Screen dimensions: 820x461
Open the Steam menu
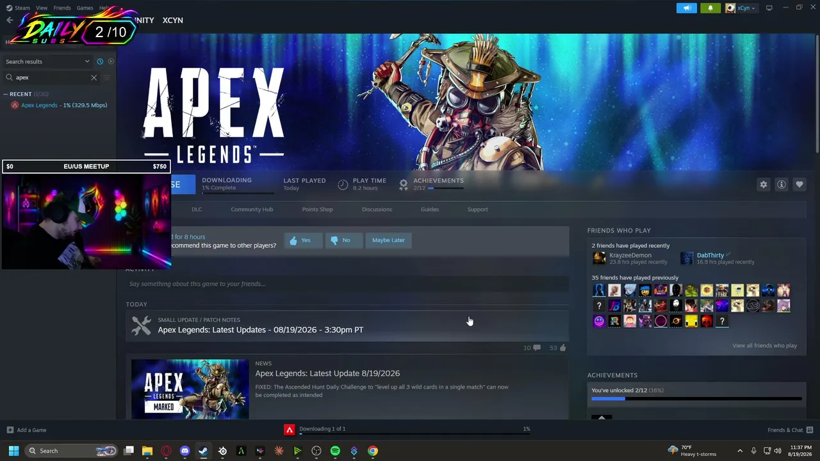18,8
